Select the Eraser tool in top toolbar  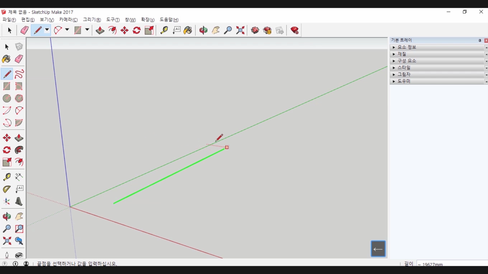(x=24, y=30)
